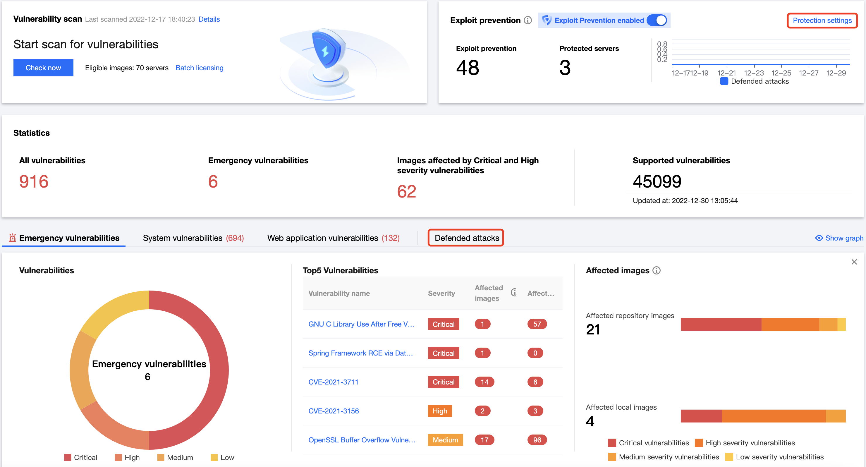Close the graph panel with X icon
This screenshot has height=467, width=866.
pyautogui.click(x=854, y=262)
